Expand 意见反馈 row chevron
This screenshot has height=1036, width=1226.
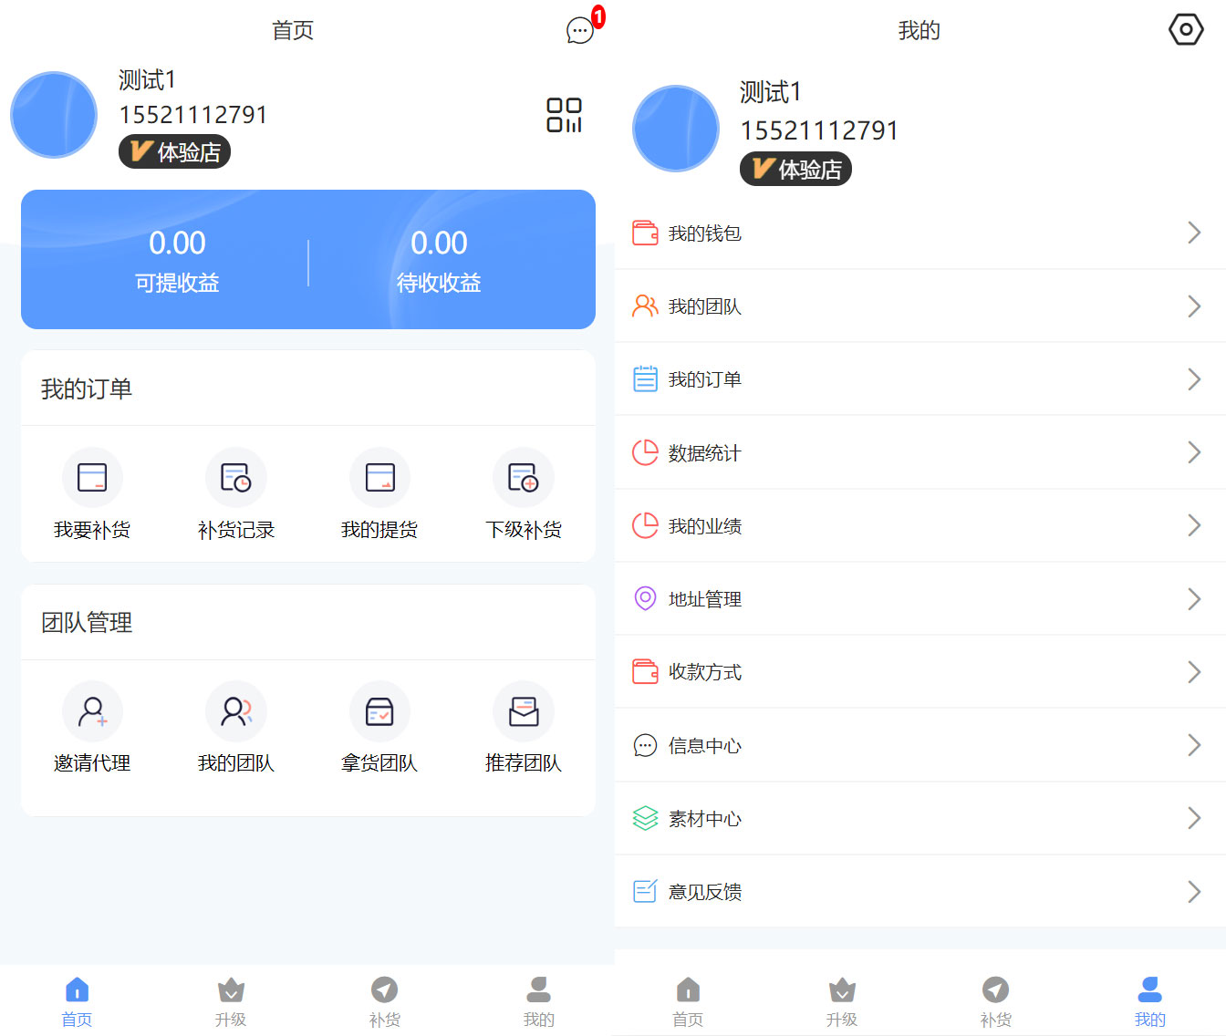pyautogui.click(x=1193, y=891)
